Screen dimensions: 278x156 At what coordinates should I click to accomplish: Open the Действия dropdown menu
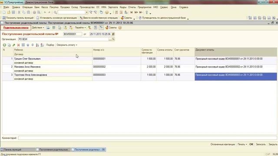pos(38,28)
